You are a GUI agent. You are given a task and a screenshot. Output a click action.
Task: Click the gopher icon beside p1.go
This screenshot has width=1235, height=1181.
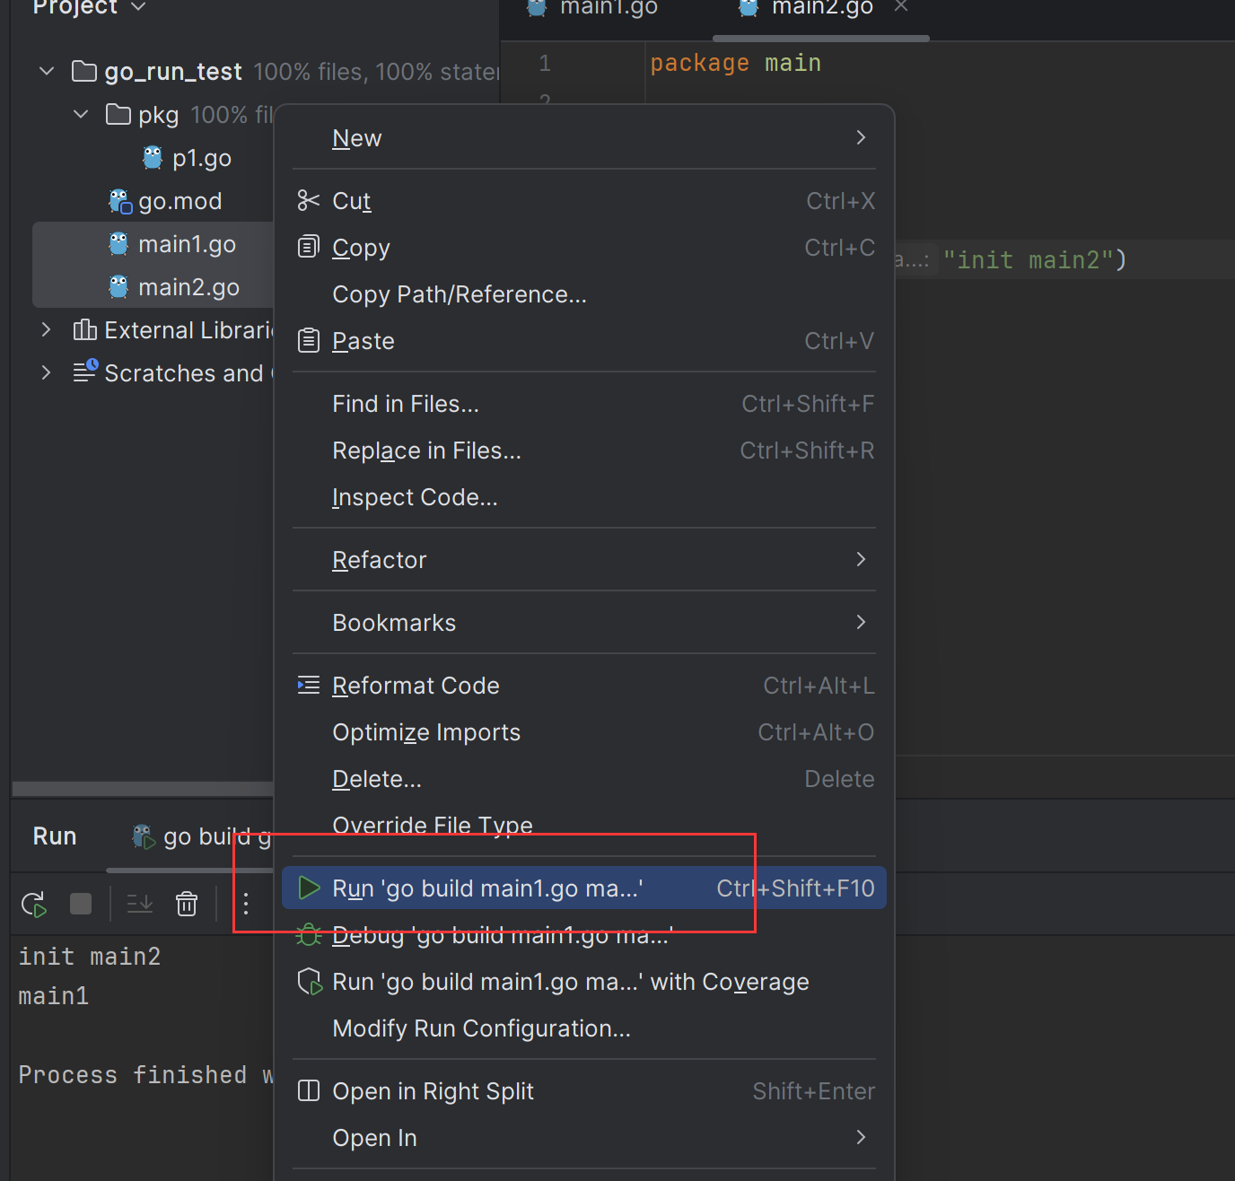pyautogui.click(x=153, y=158)
